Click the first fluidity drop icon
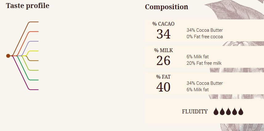Viewport: 264px width, 131px height. point(216,112)
